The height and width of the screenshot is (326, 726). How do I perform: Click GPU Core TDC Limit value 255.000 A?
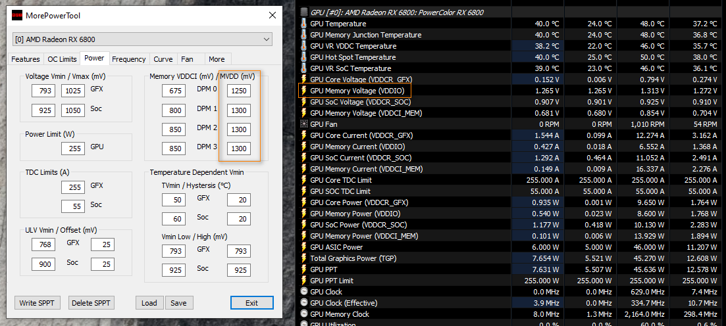click(x=542, y=180)
